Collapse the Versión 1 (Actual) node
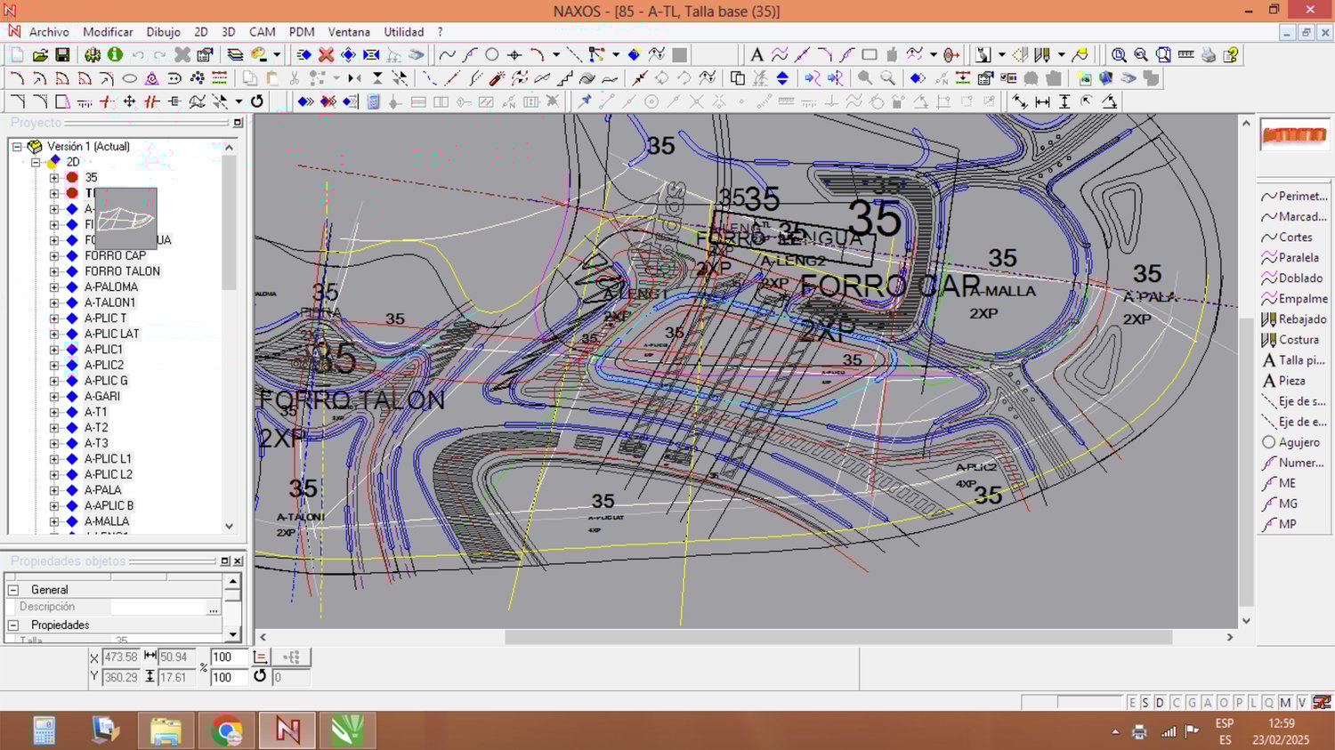 click(17, 147)
